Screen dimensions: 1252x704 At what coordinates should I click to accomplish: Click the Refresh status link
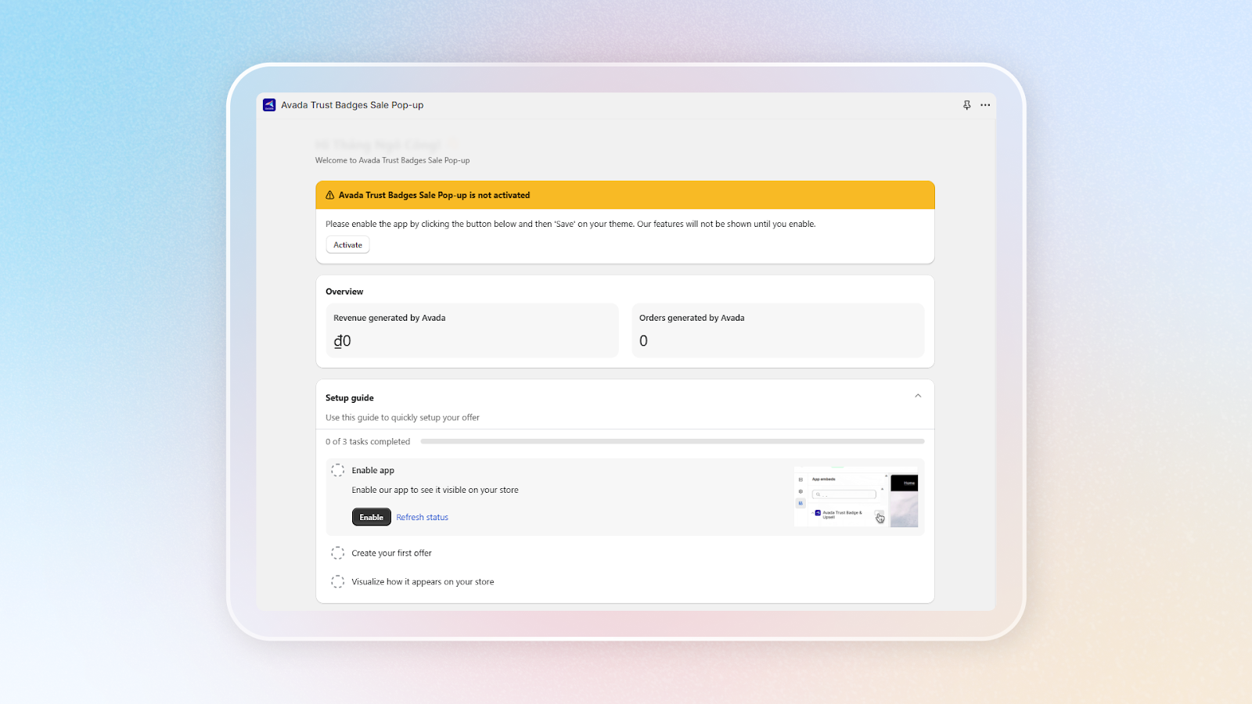coord(422,518)
